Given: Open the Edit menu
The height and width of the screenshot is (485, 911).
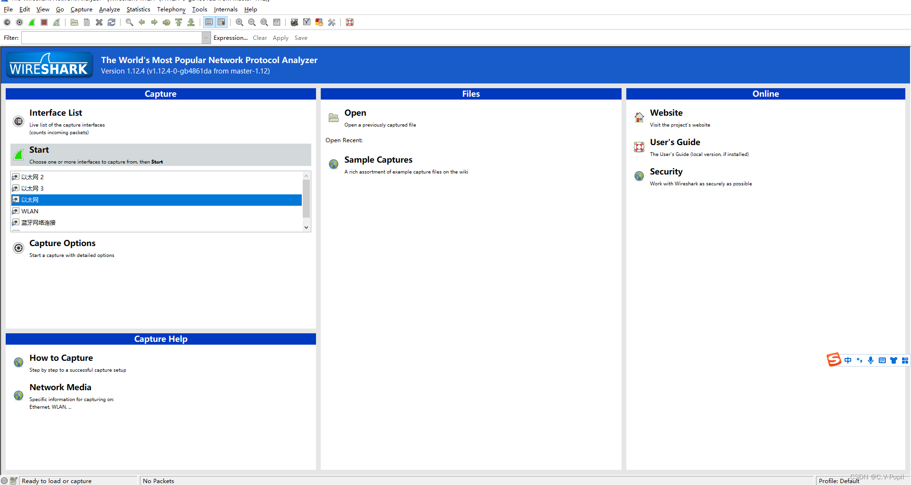Looking at the screenshot, I should (25, 9).
